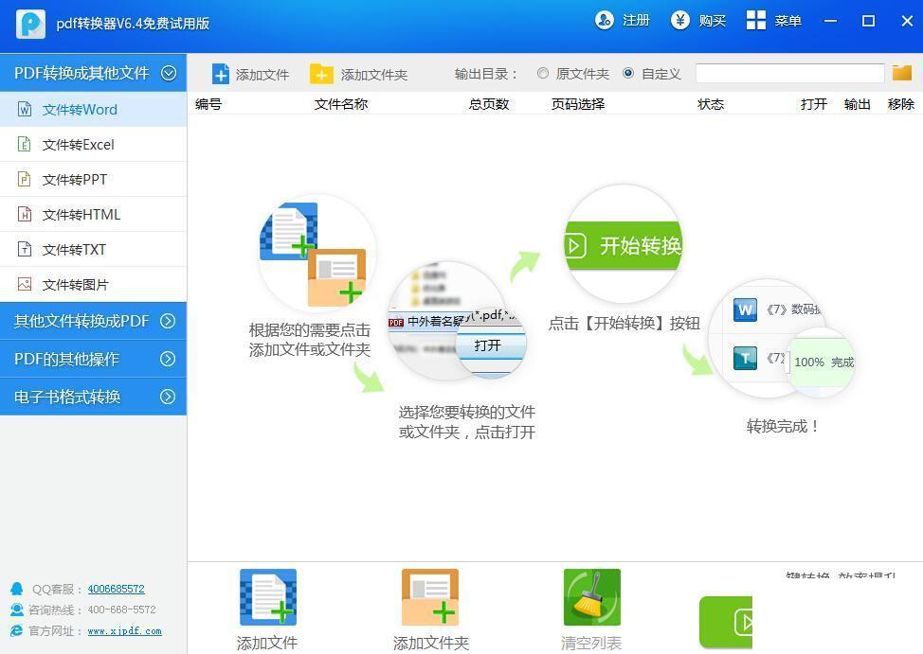
Task: Click the 页码选择 column header
Action: (x=578, y=104)
